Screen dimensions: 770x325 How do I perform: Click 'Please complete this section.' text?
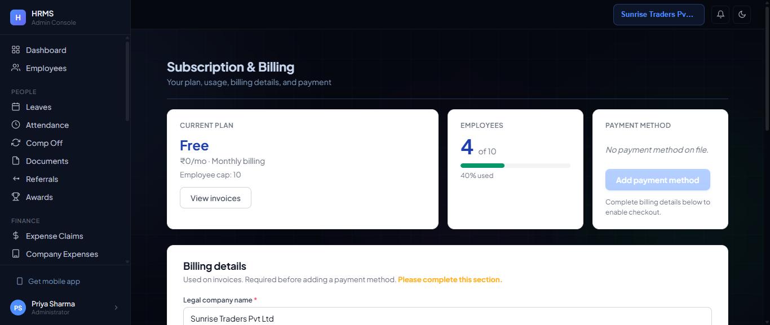[x=450, y=279]
